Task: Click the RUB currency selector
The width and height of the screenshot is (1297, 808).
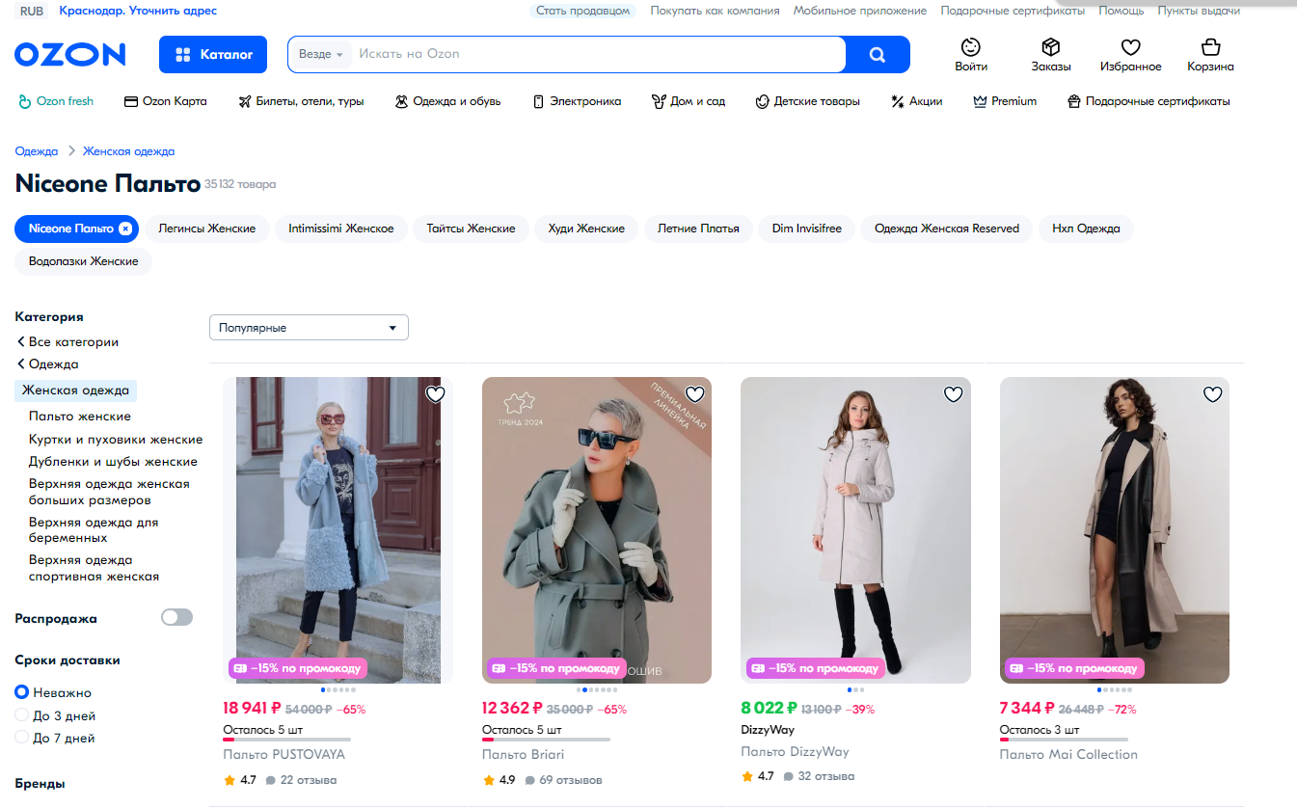Action: [x=32, y=11]
